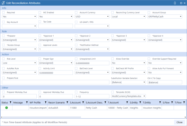Click the Recon Scenario column header

coord(57,103)
